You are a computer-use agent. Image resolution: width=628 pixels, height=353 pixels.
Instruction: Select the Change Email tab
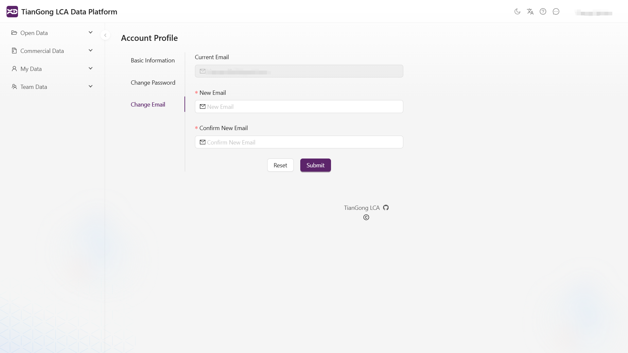148,104
